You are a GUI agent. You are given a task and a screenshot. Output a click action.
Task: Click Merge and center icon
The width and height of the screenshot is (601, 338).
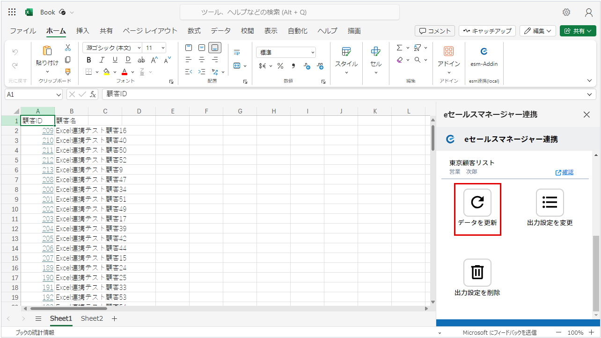click(x=237, y=66)
